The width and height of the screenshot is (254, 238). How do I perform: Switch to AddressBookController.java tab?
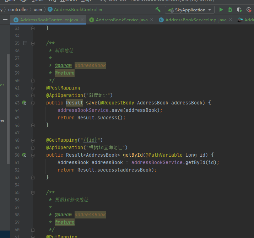pyautogui.click(x=49, y=20)
